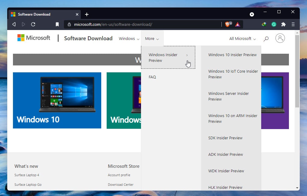Bookmark this page using the bookmark icon
This screenshot has height=196, width=307.
(x=57, y=24)
